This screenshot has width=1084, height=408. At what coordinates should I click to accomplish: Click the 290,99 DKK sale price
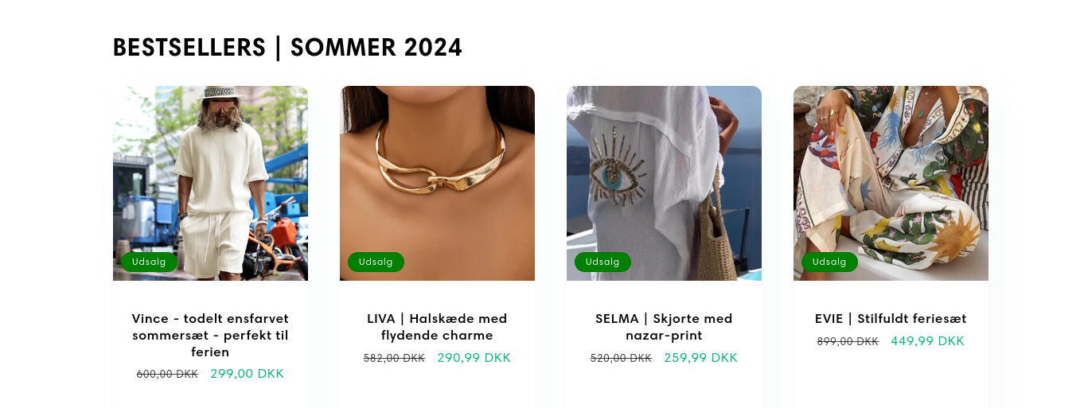(474, 358)
